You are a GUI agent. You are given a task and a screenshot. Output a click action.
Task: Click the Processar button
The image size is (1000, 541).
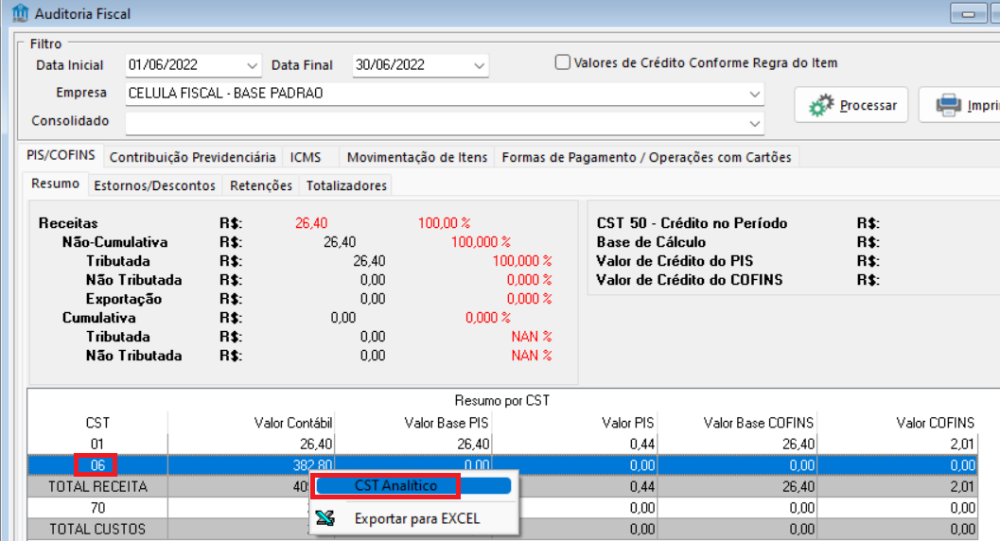coord(851,105)
